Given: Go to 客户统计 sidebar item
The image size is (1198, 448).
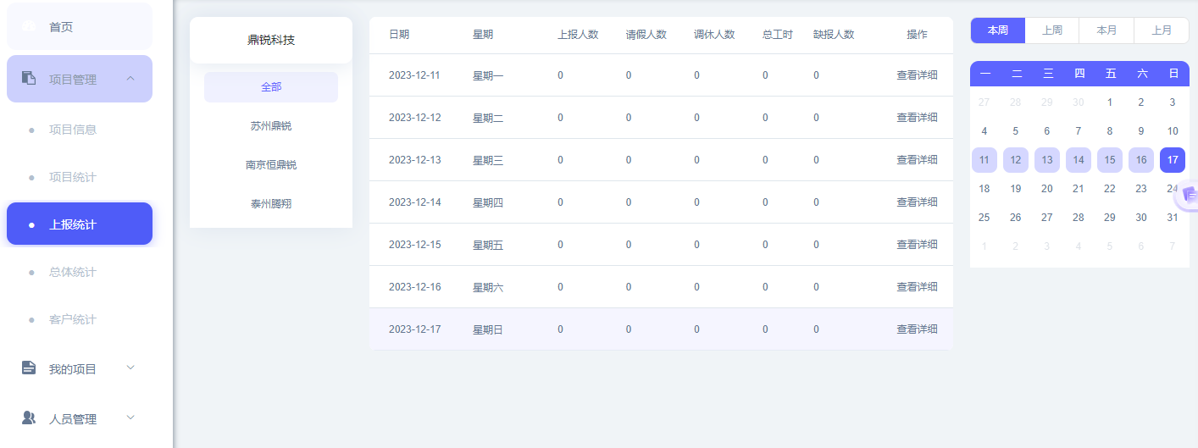Looking at the screenshot, I should click(73, 319).
